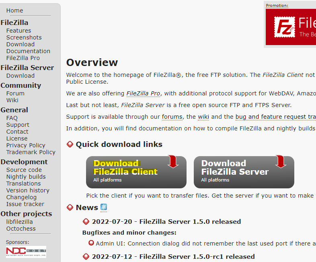Click Download FileZilla Server button

[244, 172]
